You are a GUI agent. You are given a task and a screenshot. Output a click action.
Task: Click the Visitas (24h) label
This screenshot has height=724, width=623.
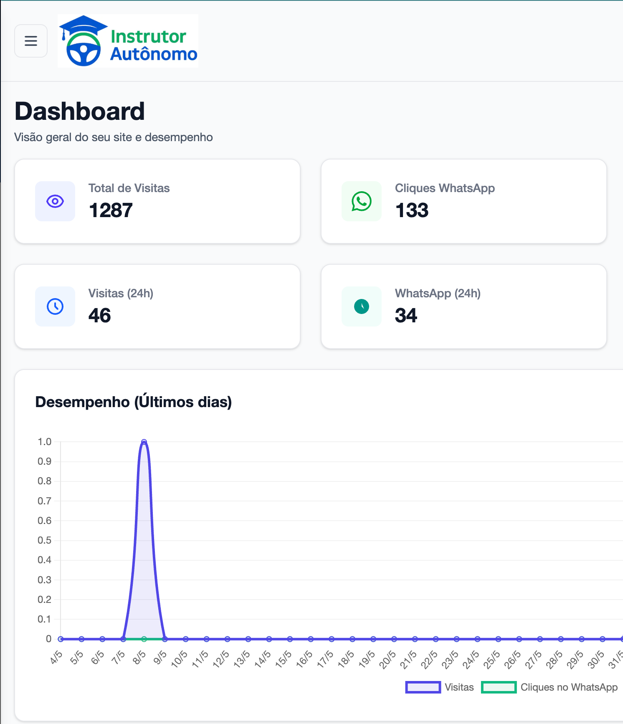[121, 294]
